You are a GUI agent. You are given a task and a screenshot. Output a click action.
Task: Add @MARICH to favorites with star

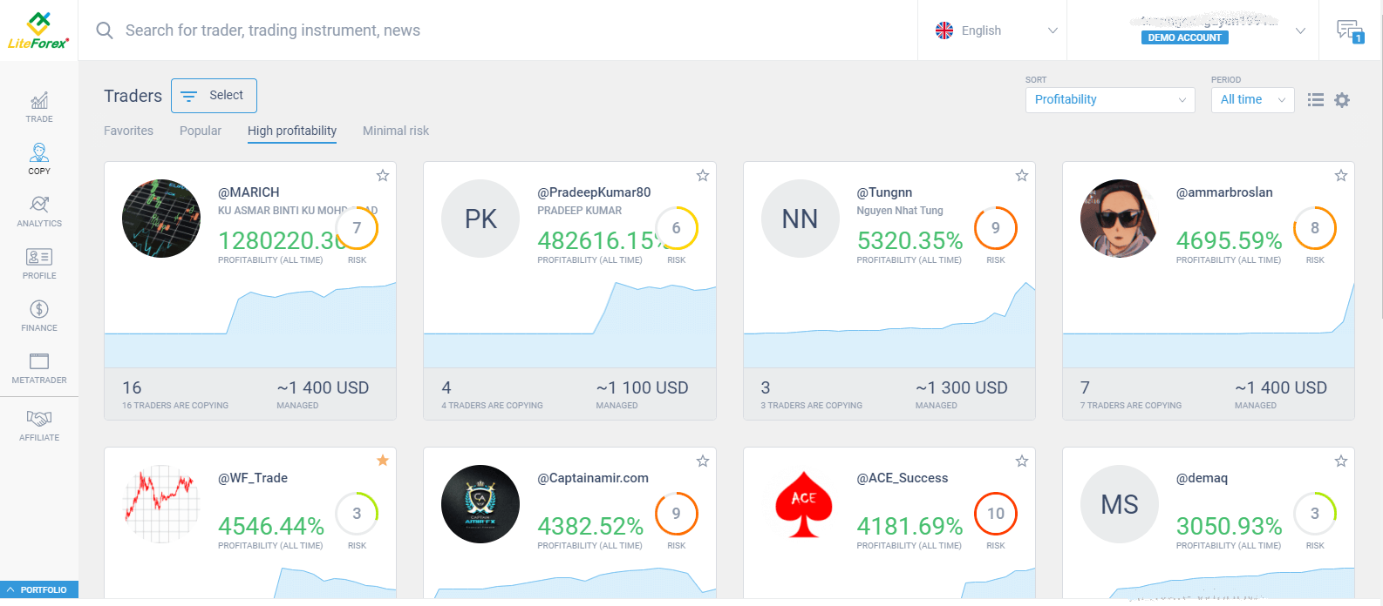point(383,176)
